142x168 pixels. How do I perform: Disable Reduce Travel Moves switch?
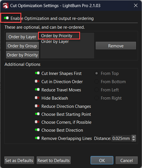click(37, 89)
